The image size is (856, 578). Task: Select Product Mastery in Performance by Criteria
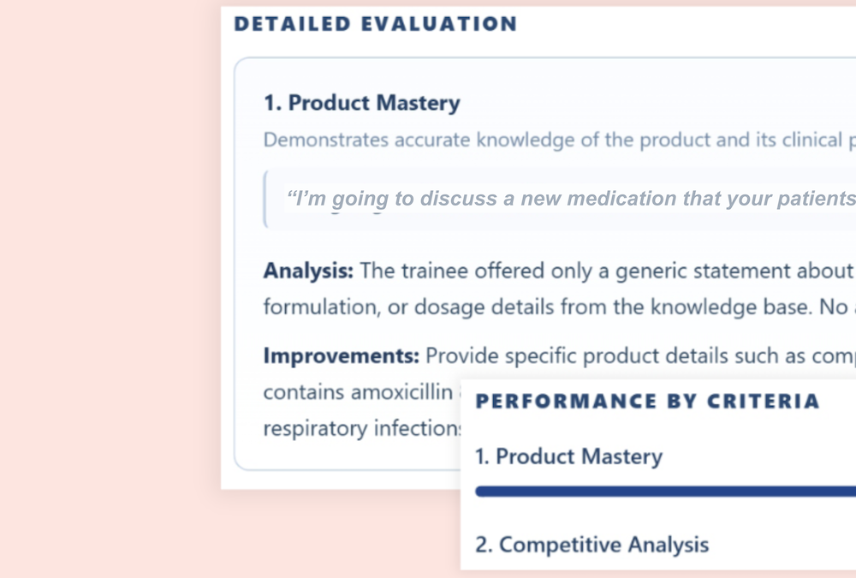coord(569,456)
